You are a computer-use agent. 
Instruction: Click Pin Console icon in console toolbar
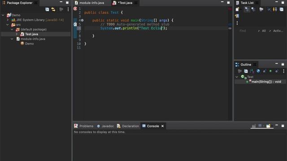tap(254, 126)
